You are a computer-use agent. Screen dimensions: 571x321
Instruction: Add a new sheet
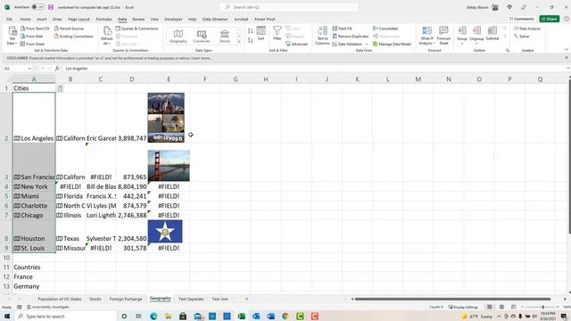pyautogui.click(x=246, y=299)
